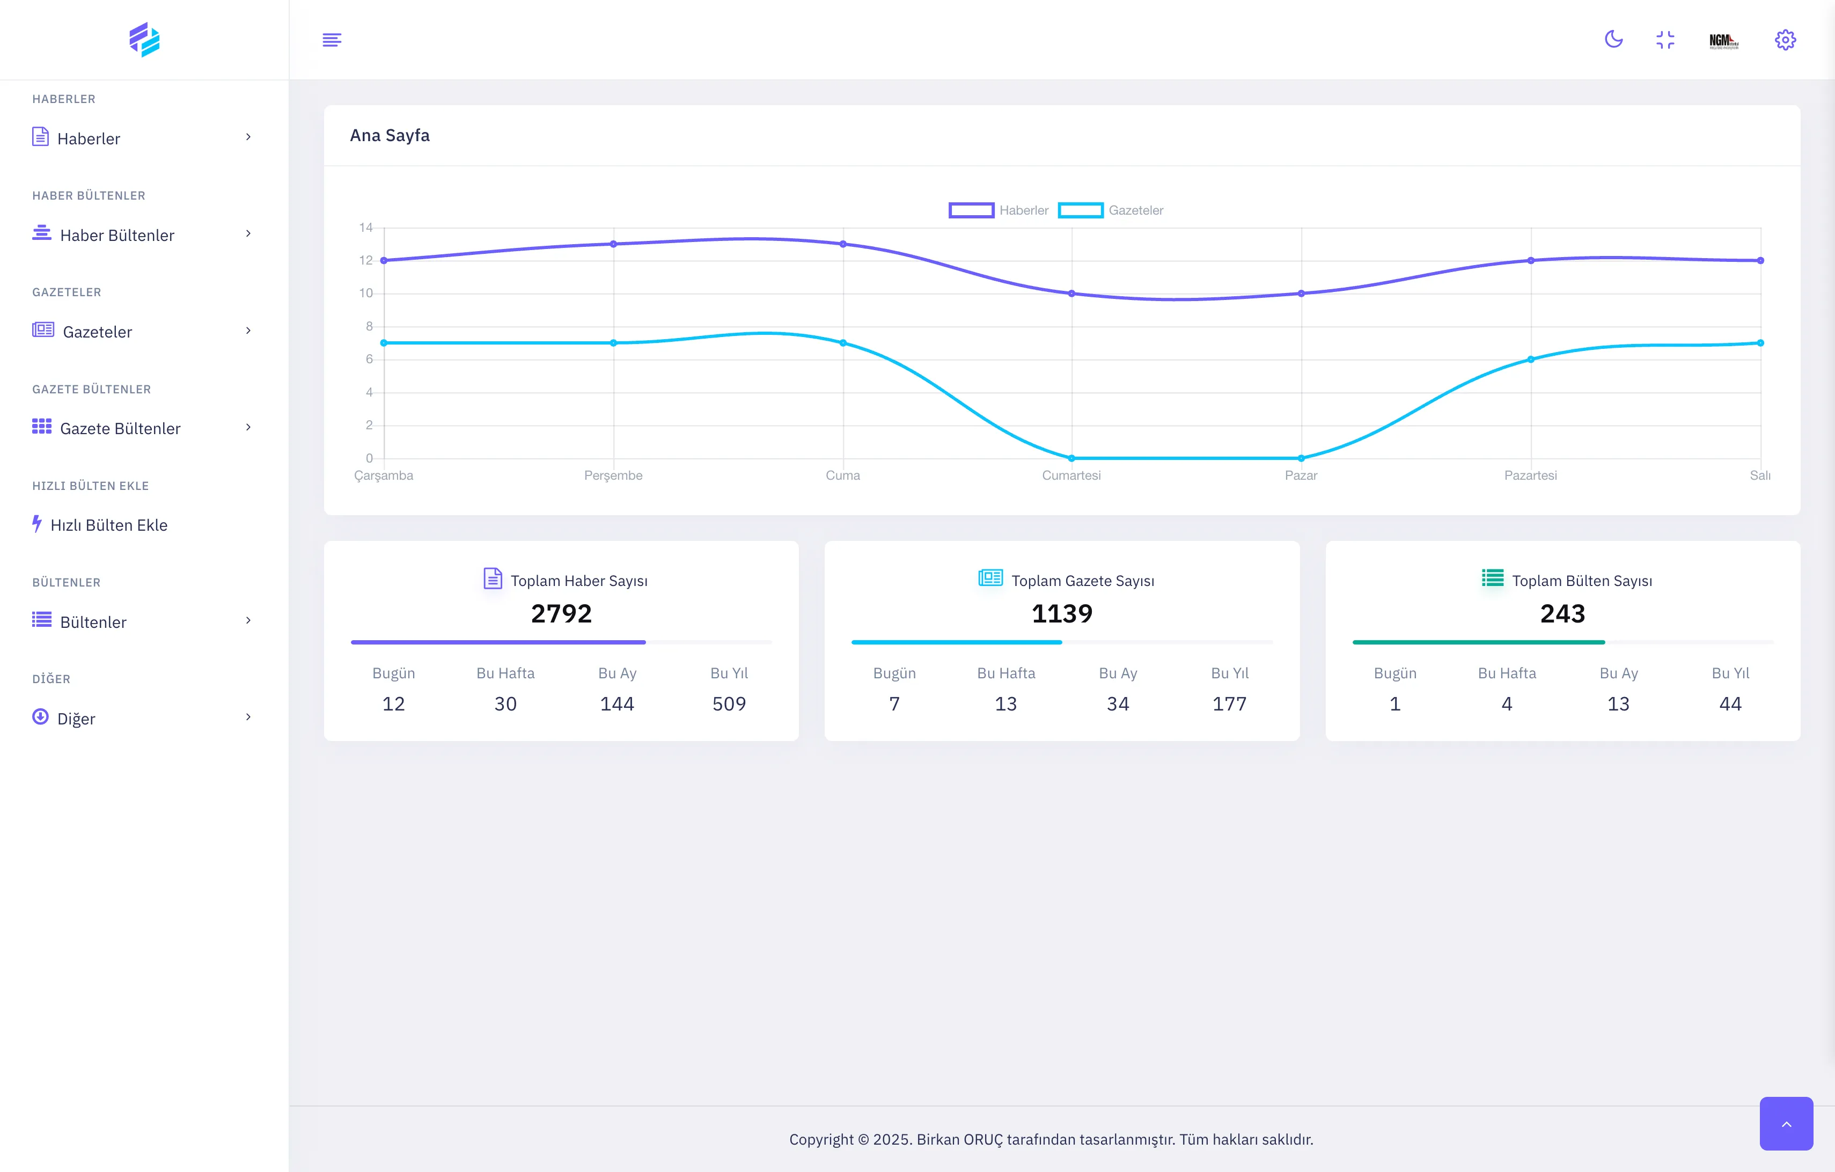1835x1172 pixels.
Task: Open settings gear in top bar
Action: pos(1785,40)
